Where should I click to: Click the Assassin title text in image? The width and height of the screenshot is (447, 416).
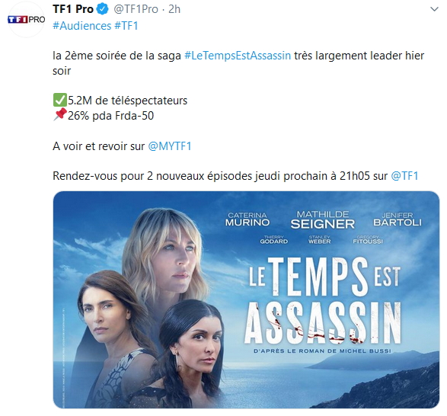322,323
